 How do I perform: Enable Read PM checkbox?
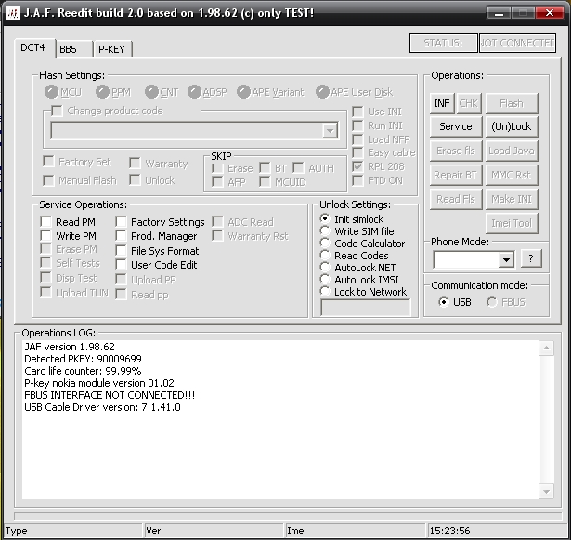(x=45, y=222)
